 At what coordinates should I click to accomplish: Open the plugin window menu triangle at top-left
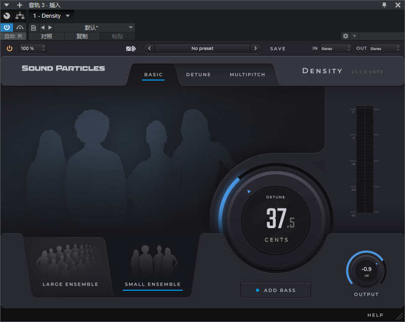click(x=7, y=5)
